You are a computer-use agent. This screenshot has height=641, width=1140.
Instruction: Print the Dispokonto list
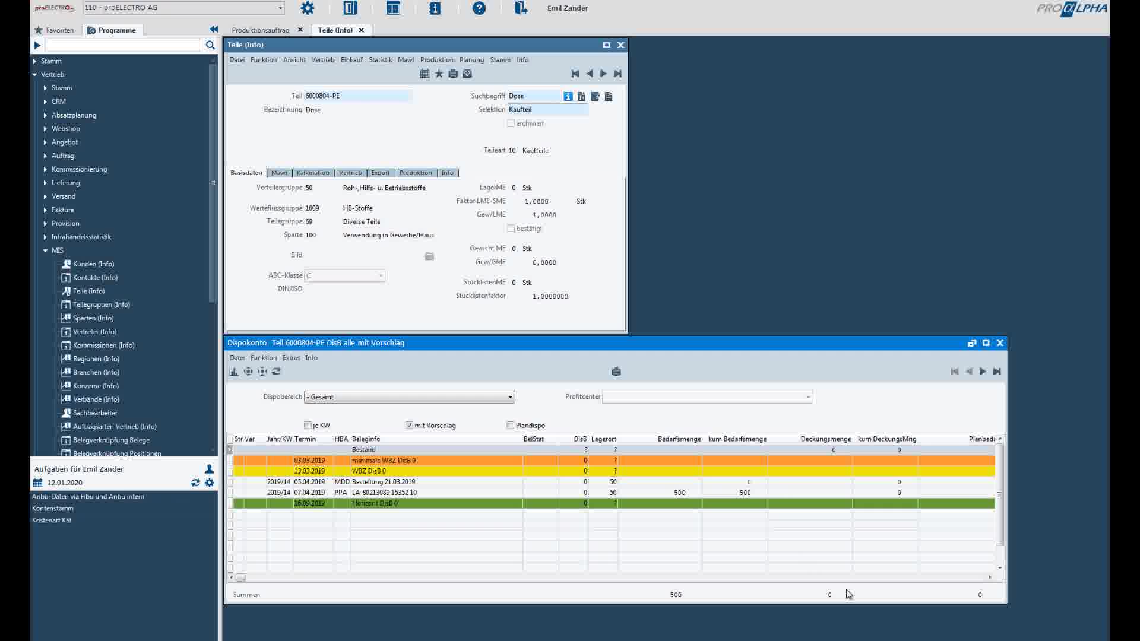tap(616, 372)
